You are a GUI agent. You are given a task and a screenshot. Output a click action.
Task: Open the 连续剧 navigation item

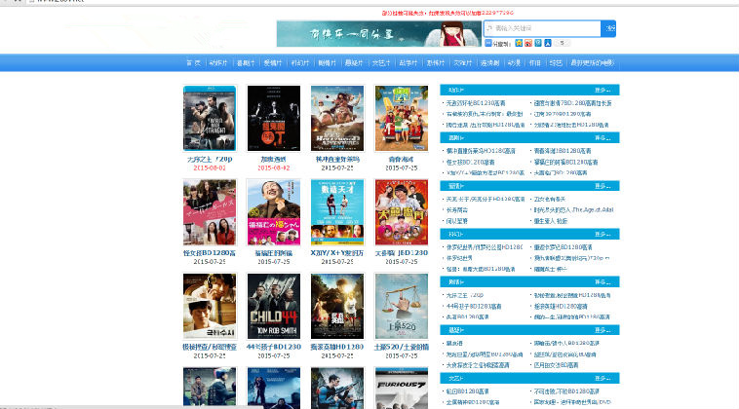click(489, 63)
